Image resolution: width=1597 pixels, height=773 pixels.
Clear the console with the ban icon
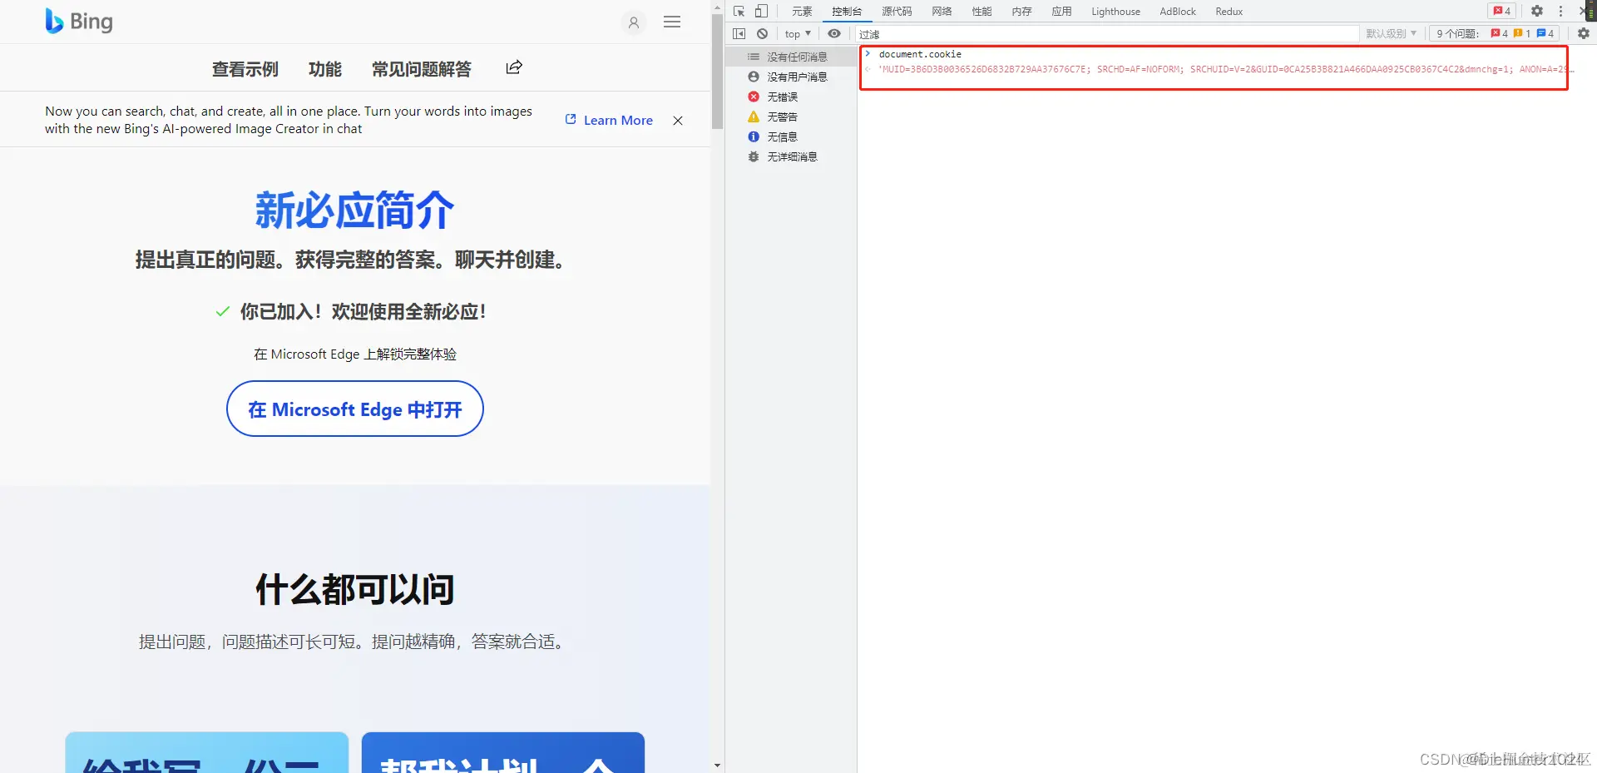(762, 33)
